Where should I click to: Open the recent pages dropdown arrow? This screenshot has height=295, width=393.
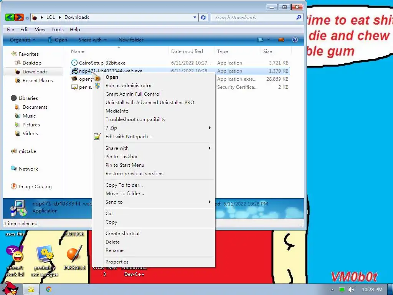point(27,18)
